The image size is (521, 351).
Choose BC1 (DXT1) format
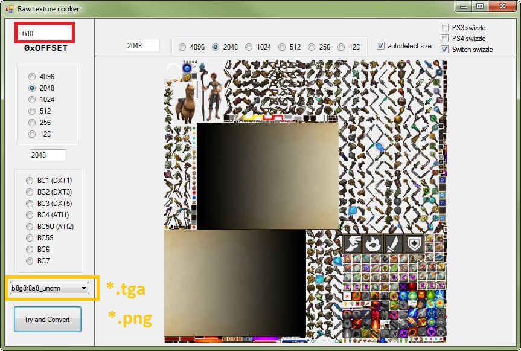30,181
